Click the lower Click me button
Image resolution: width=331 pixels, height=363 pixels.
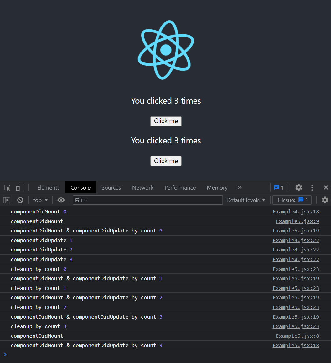166,161
